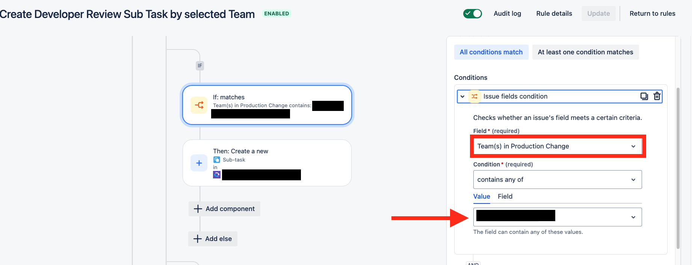
Task: Click Add component button
Action: [x=224, y=209]
